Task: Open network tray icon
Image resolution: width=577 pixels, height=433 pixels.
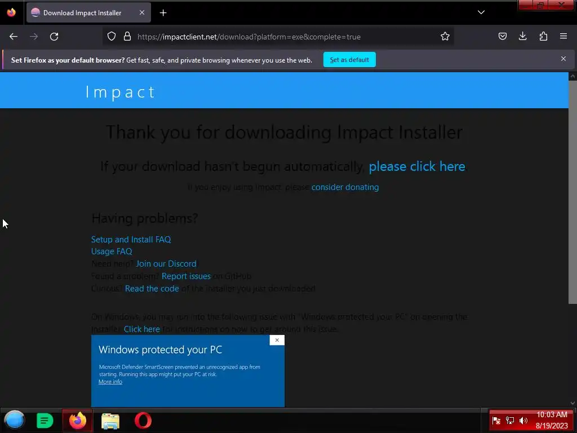Action: coord(509,421)
